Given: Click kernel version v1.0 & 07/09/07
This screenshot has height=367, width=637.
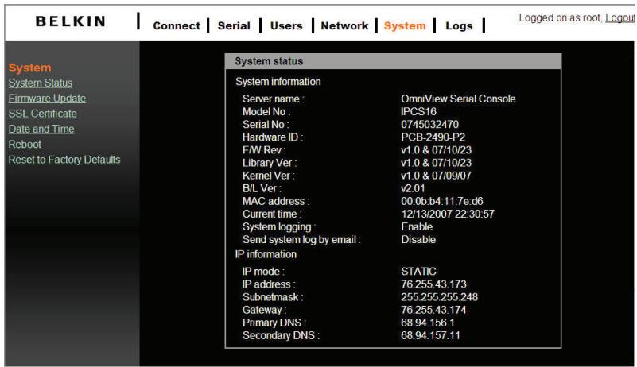Looking at the screenshot, I should point(436,176).
